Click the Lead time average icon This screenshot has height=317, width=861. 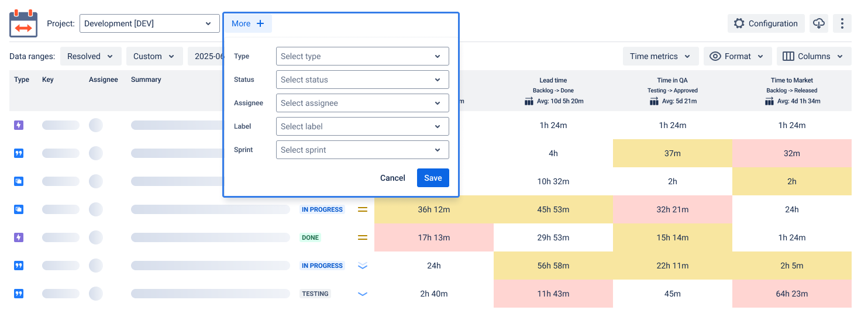click(x=529, y=101)
